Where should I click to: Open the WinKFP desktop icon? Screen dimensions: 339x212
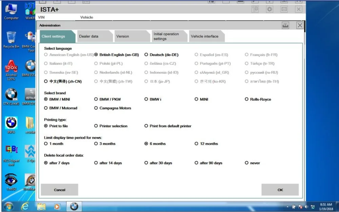click(30, 12)
